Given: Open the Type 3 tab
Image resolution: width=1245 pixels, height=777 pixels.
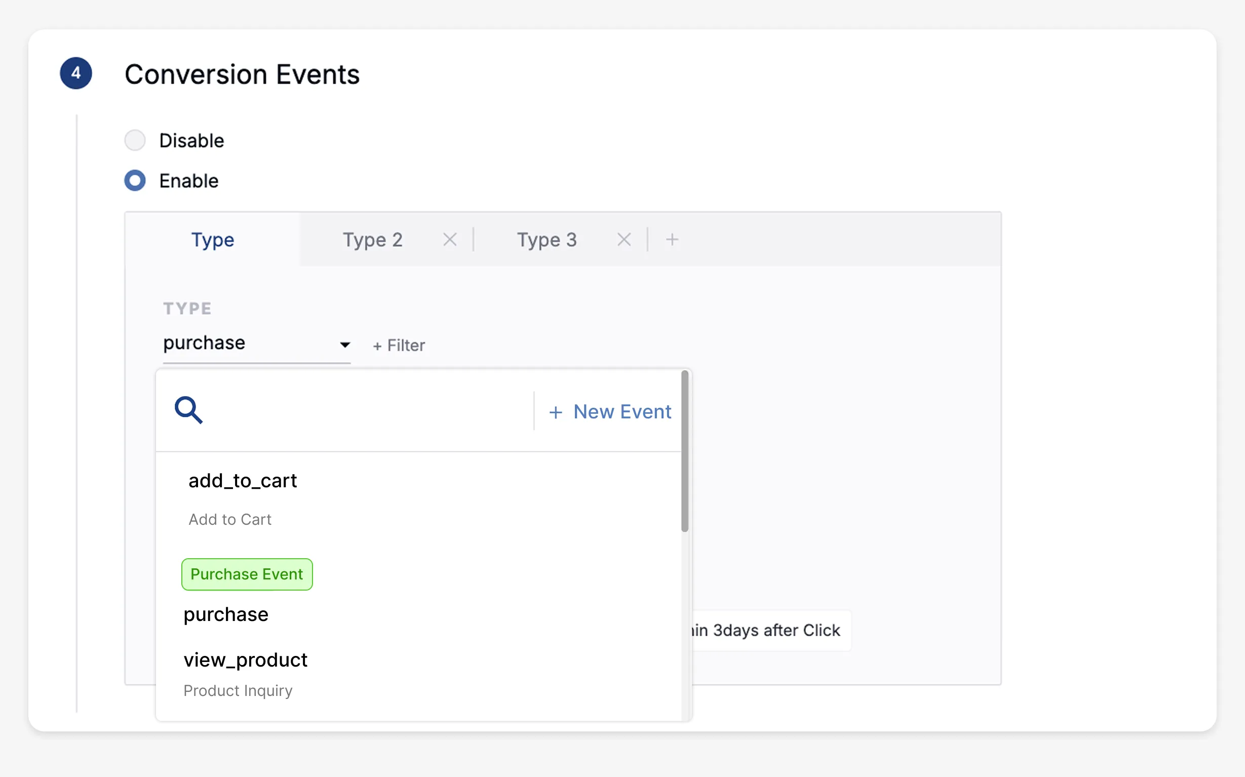Looking at the screenshot, I should pyautogui.click(x=547, y=240).
